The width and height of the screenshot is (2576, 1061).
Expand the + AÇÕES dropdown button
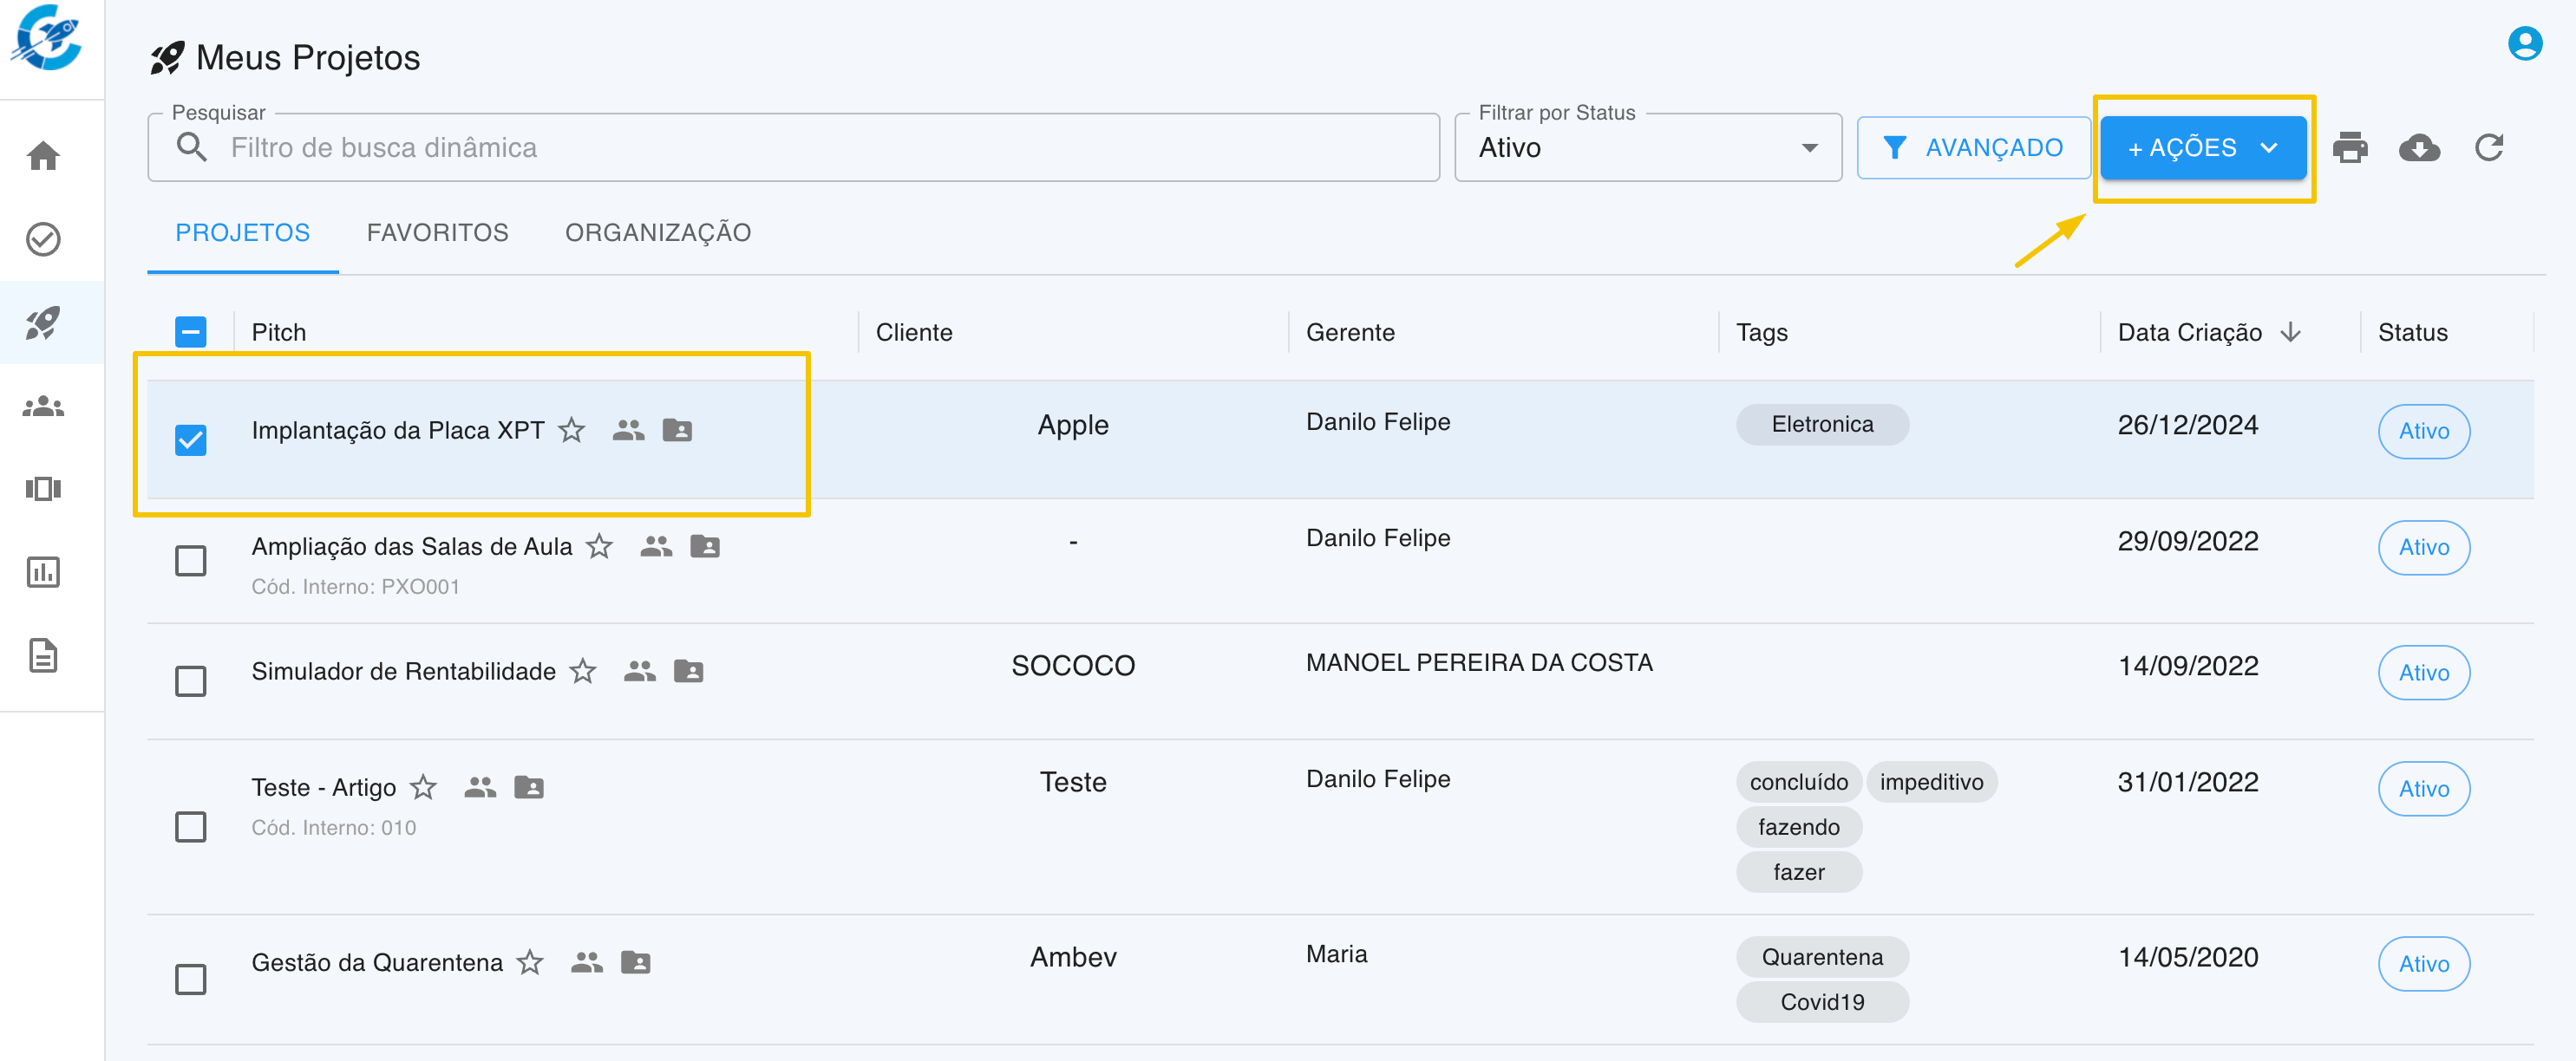2203,148
